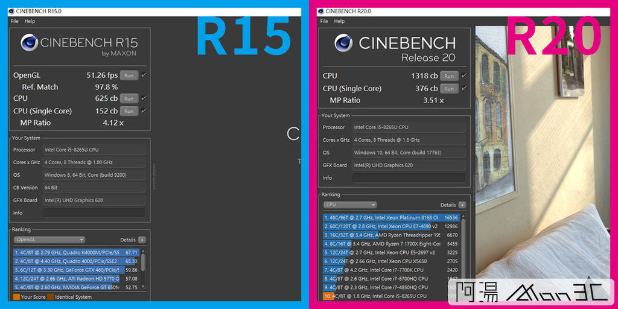
Task: Click the R15 title bar app icon
Action: coord(11,11)
